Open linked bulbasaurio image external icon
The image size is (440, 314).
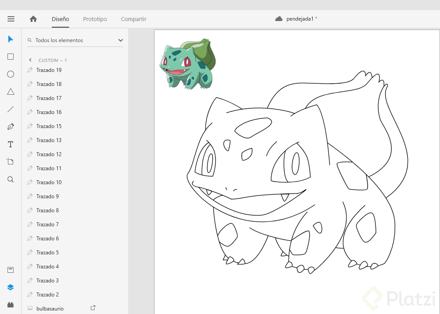(x=93, y=308)
